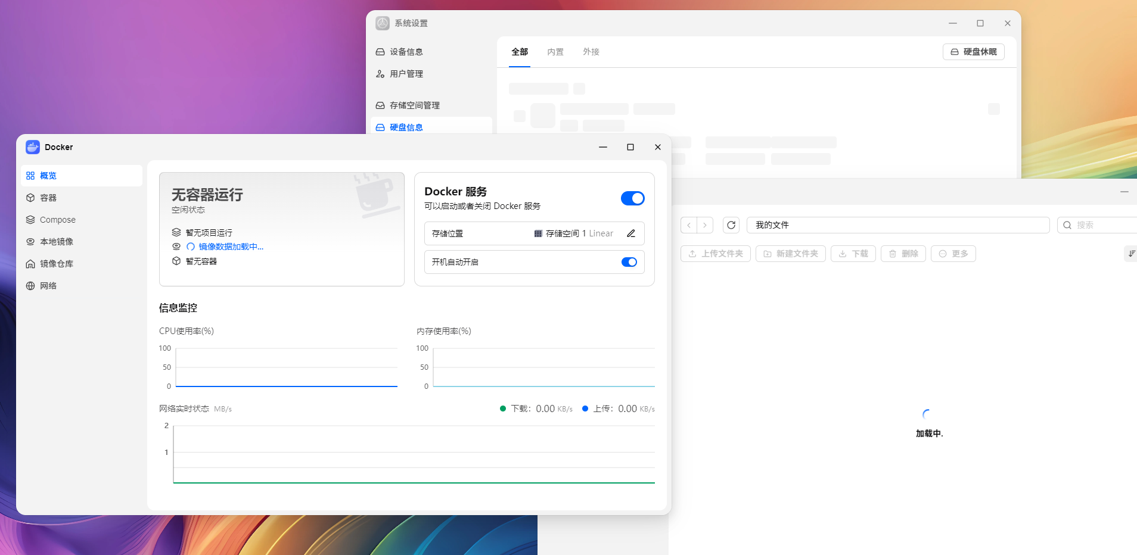The width and height of the screenshot is (1137, 555).
Task: Click the Docker app logo icon
Action: click(x=33, y=147)
